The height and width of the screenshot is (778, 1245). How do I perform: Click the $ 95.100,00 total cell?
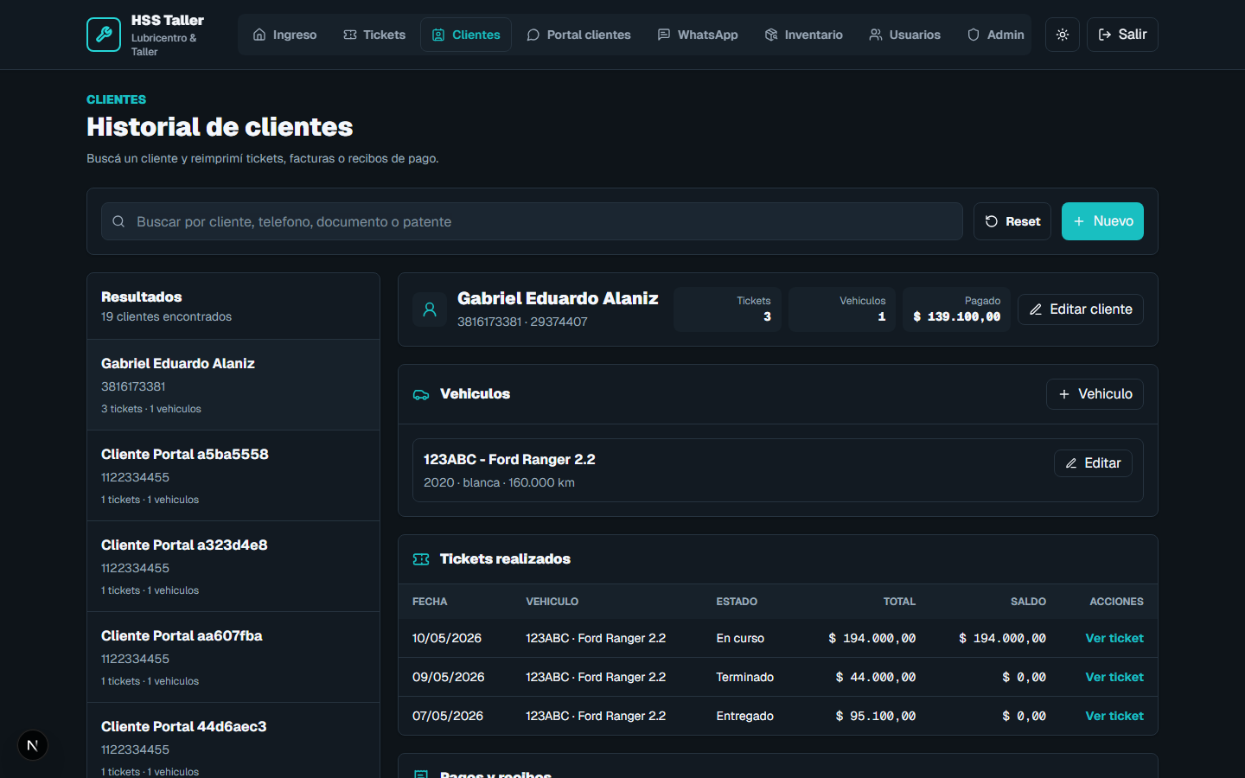tap(875, 716)
